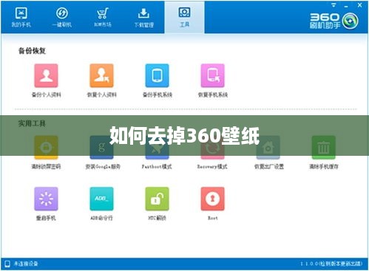This screenshot has height=271, width=369.
Task: Close the 360刷机助手 window
Action: coord(359,5)
